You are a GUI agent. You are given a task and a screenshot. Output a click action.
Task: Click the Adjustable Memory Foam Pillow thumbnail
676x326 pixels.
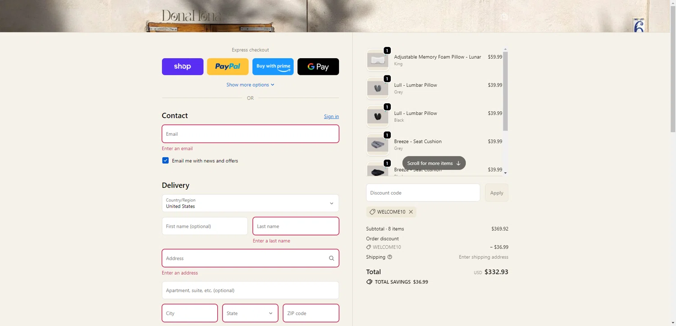click(x=378, y=60)
